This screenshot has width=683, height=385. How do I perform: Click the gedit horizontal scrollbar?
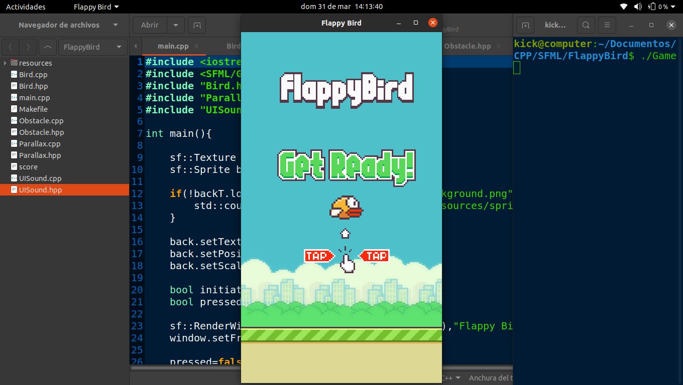coord(321,367)
